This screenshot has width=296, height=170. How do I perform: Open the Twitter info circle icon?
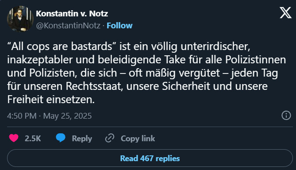coord(286,115)
